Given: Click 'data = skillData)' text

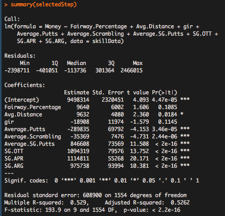Looking at the screenshot, I should pyautogui.click(x=97, y=41).
